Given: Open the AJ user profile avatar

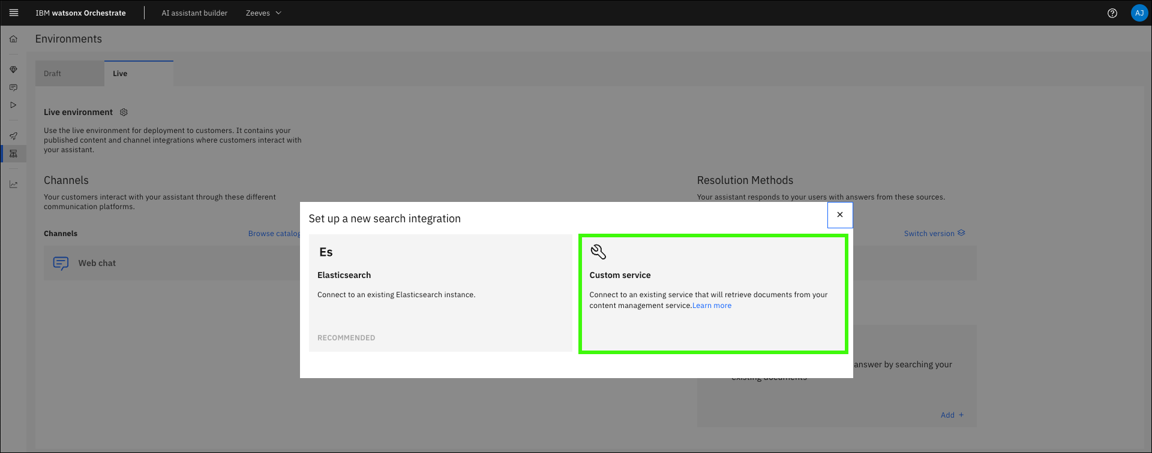Looking at the screenshot, I should pyautogui.click(x=1139, y=13).
